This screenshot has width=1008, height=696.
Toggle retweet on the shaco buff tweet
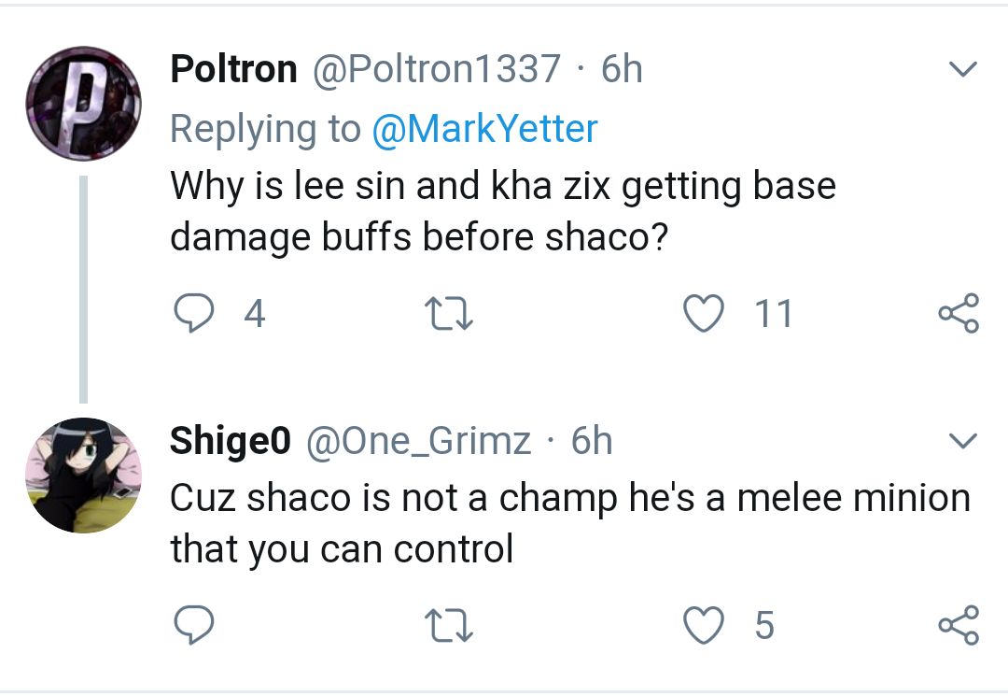[x=449, y=314]
